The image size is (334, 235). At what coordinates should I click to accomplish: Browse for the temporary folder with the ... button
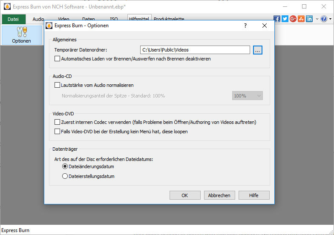257,50
